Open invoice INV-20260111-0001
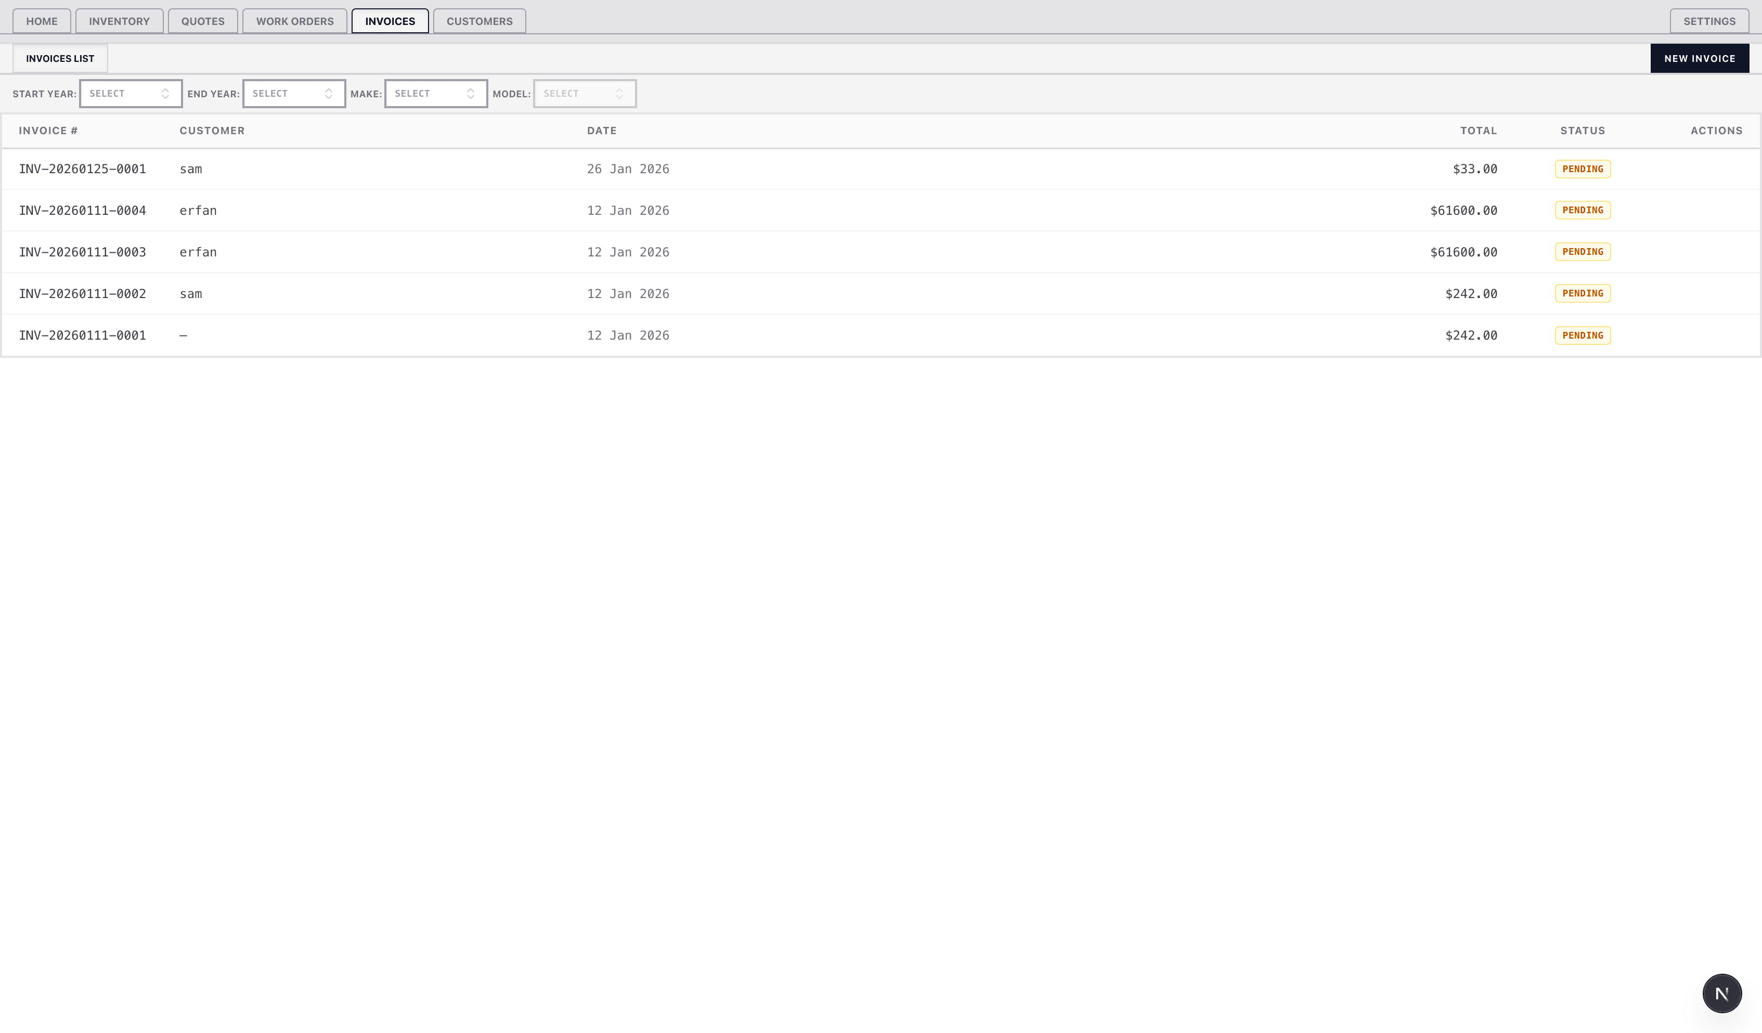This screenshot has width=1762, height=1033. pyautogui.click(x=83, y=335)
